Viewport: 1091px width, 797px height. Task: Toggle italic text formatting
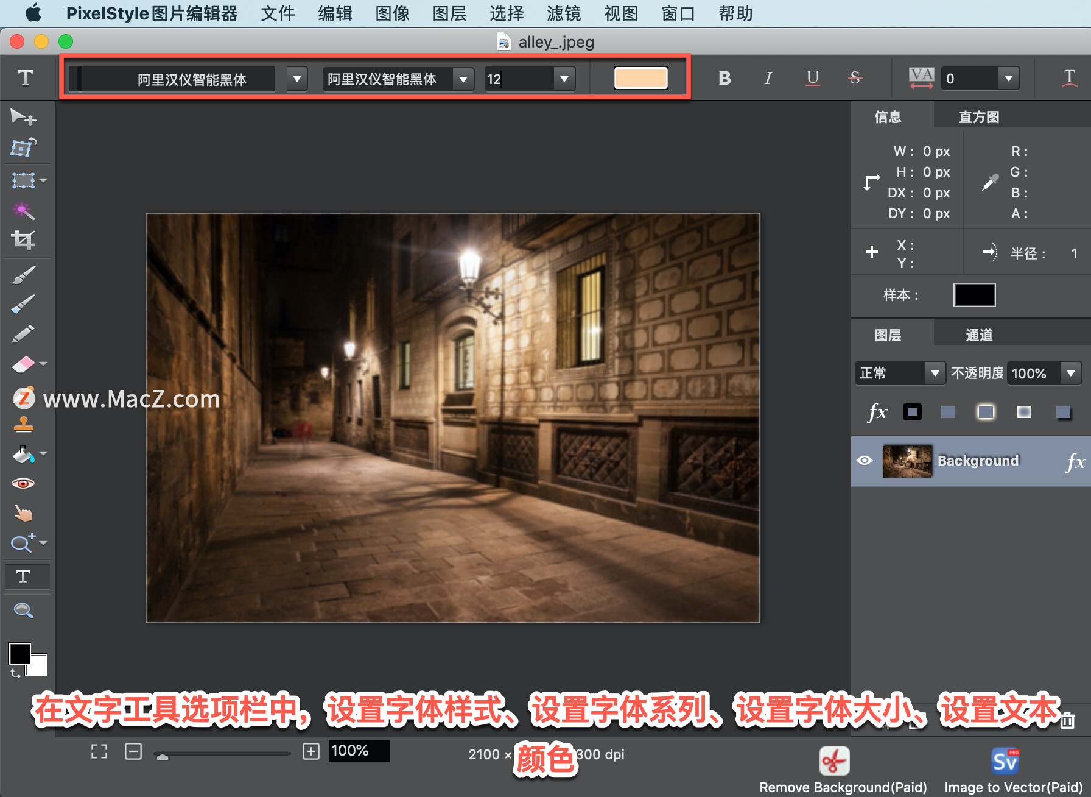coord(768,78)
